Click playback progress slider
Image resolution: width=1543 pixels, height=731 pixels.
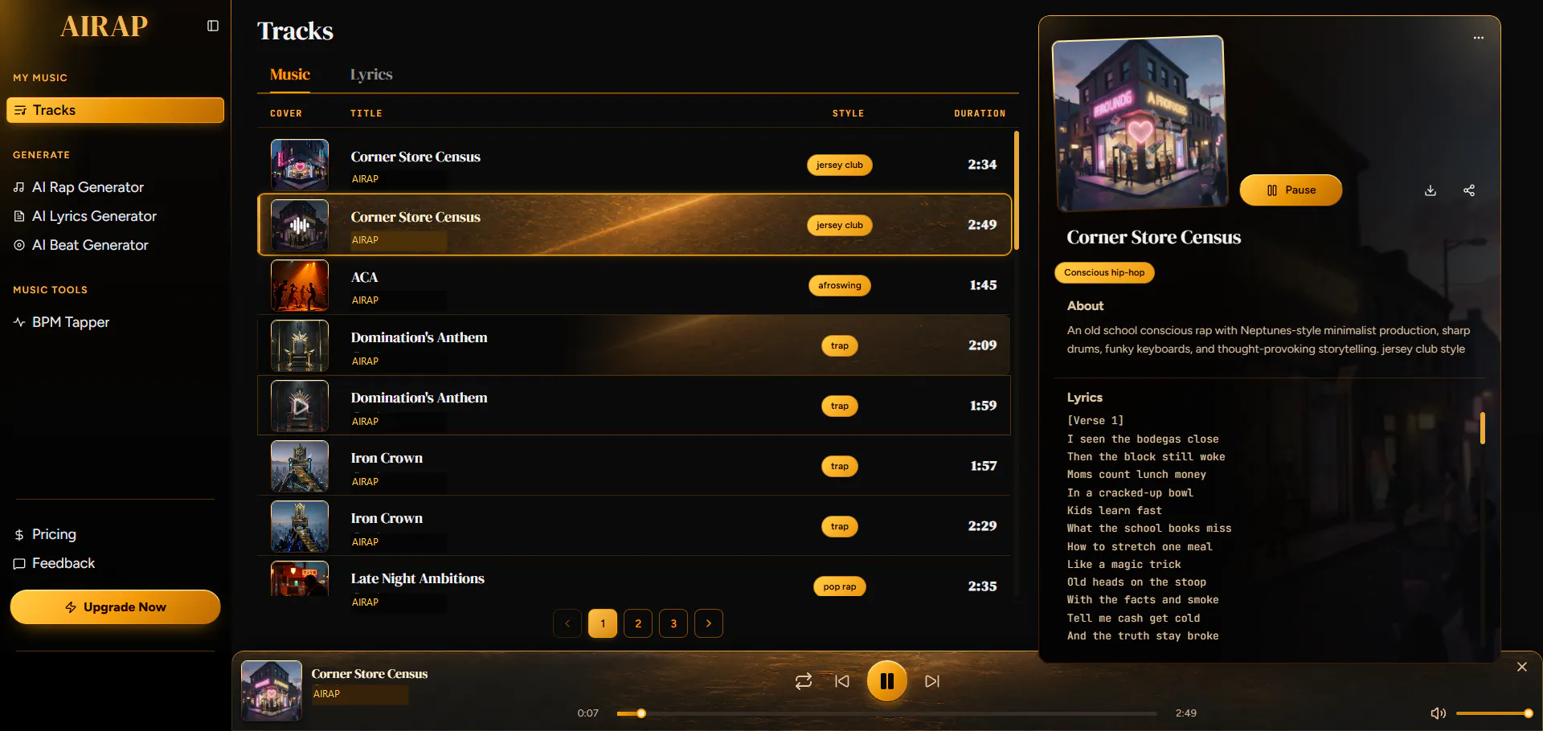[887, 713]
